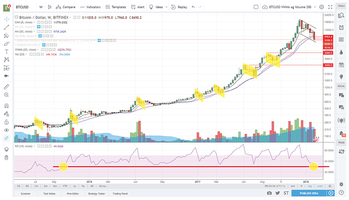Expand the Ideas dropdown arrow
The width and height of the screenshot is (349, 200).
tap(166, 7)
